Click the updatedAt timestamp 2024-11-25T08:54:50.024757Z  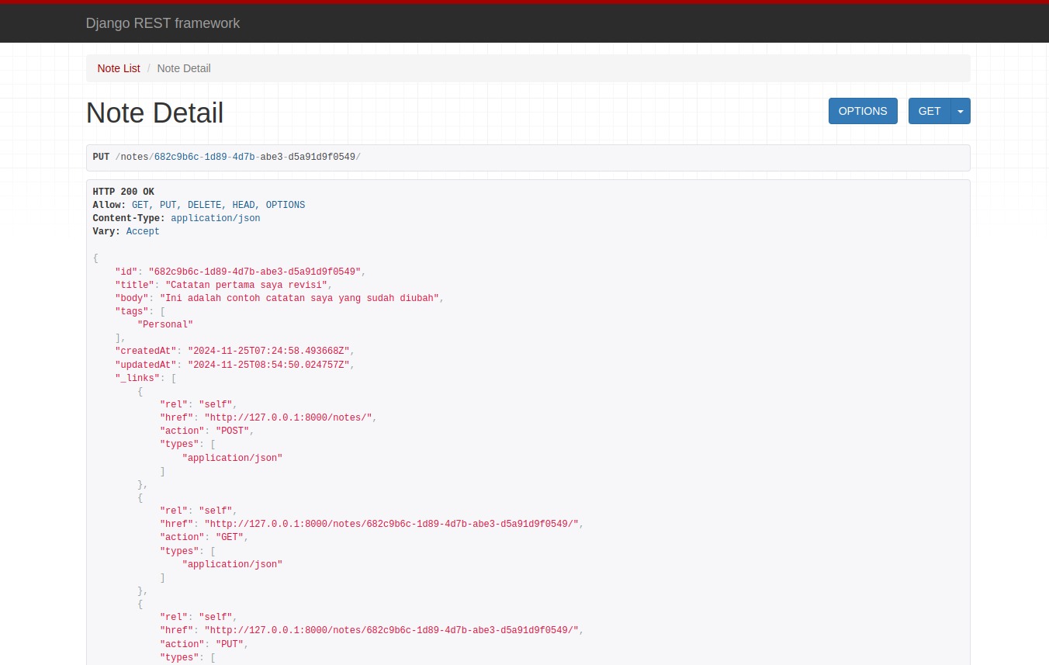tap(268, 364)
